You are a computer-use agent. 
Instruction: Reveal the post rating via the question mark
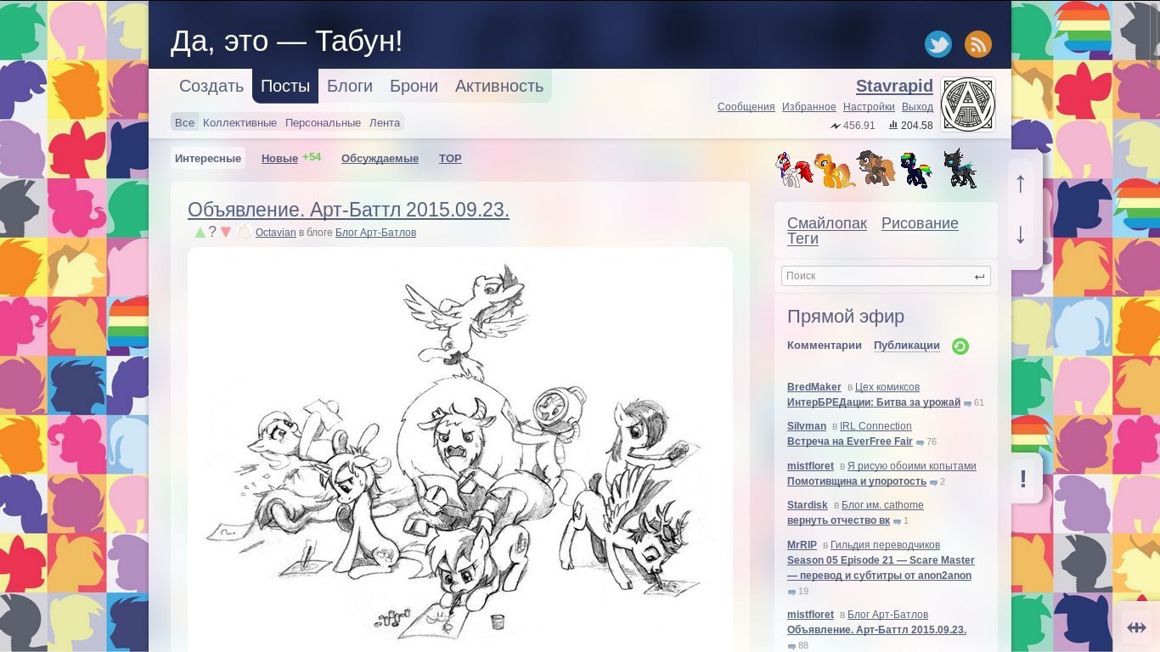[212, 231]
